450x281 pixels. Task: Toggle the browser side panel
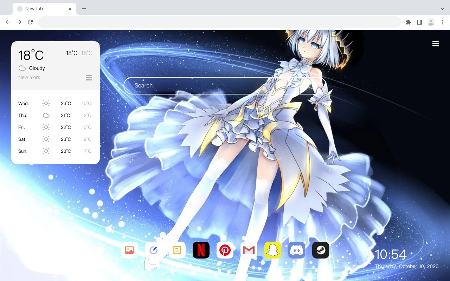point(419,22)
